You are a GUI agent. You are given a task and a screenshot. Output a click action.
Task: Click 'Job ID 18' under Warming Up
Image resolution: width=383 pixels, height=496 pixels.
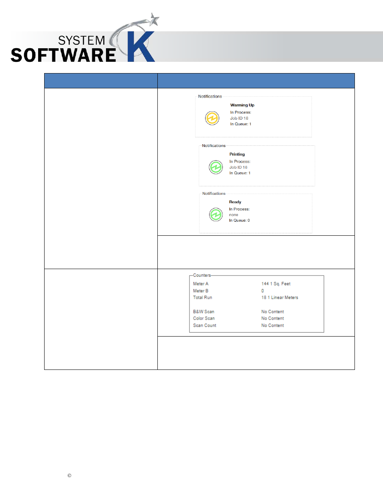coord(239,118)
